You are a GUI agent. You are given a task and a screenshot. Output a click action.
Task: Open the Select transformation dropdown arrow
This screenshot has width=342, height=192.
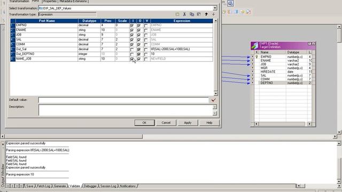point(215,9)
